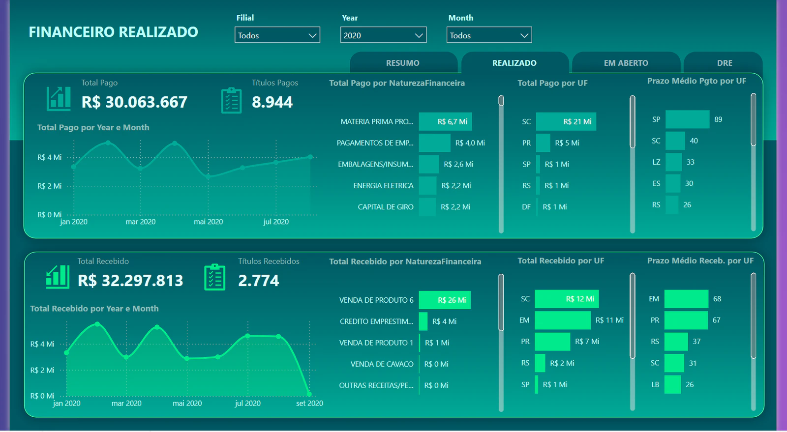The height and width of the screenshot is (432, 787).
Task: Select the SC bar in Total Pago por UF
Action: 566,121
